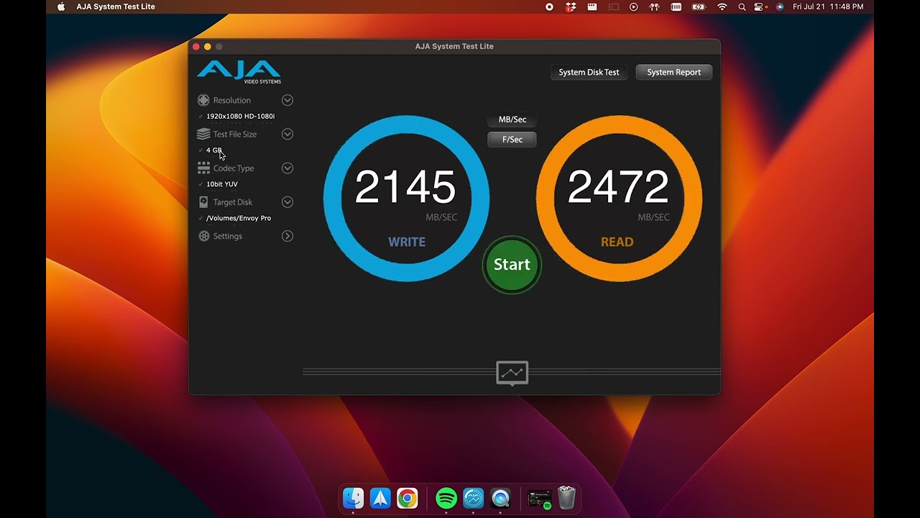
Task: Open QuickTime Player from the dock
Action: coord(501,498)
